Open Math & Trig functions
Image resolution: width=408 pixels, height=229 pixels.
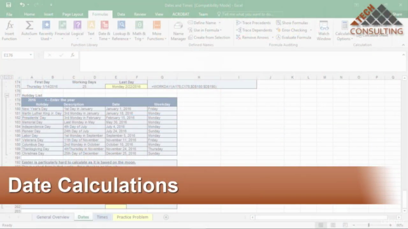click(139, 31)
